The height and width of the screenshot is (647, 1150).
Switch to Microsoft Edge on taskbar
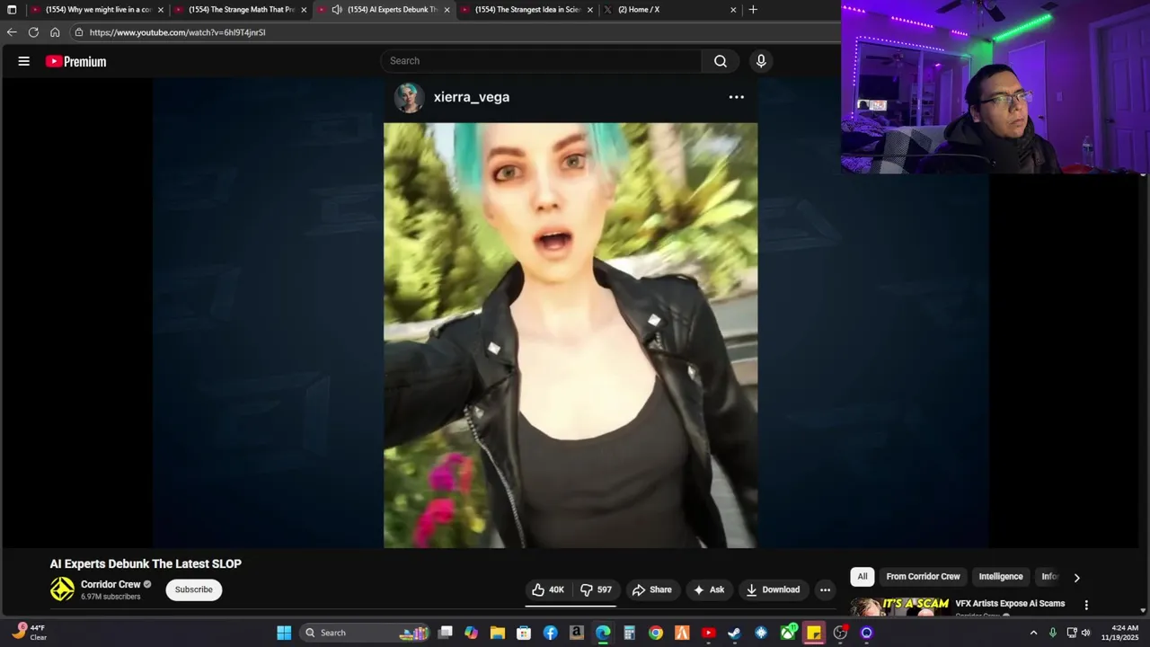(603, 633)
